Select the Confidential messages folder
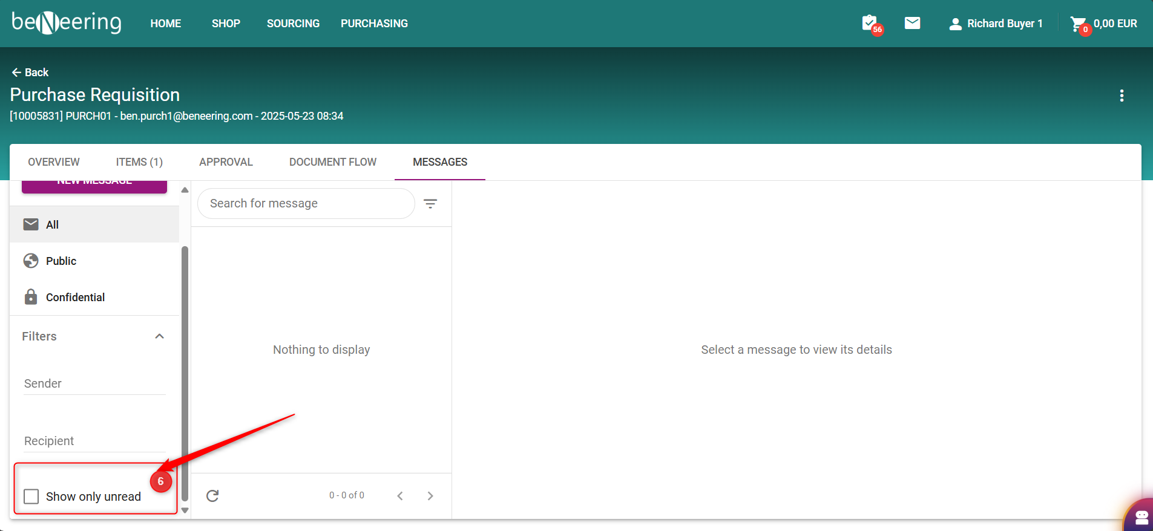Viewport: 1153px width, 531px height. pos(75,297)
